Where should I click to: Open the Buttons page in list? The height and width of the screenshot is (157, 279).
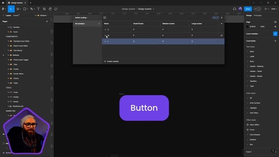16,55
